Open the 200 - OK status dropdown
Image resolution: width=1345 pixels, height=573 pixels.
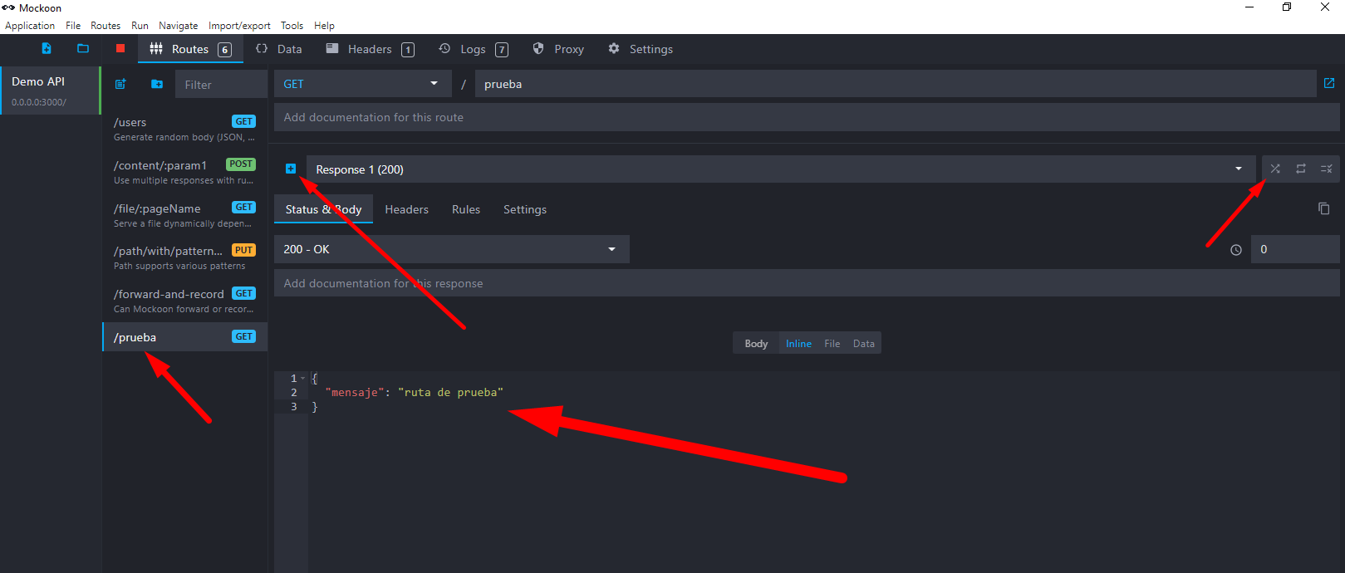pos(451,249)
